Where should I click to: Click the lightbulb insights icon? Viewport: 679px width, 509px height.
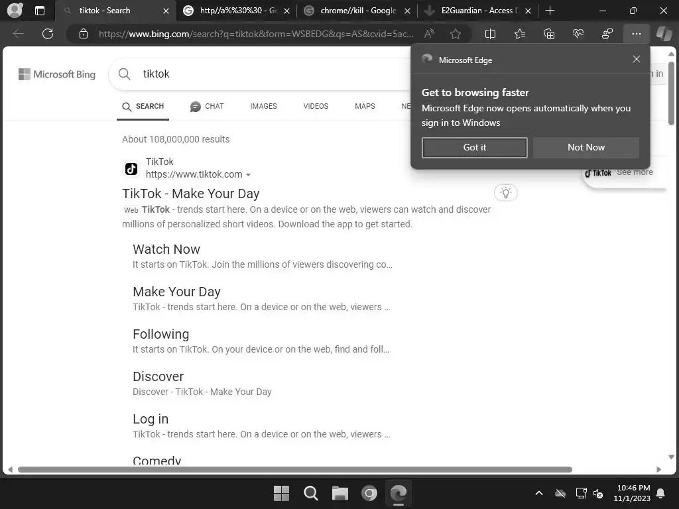pos(506,193)
